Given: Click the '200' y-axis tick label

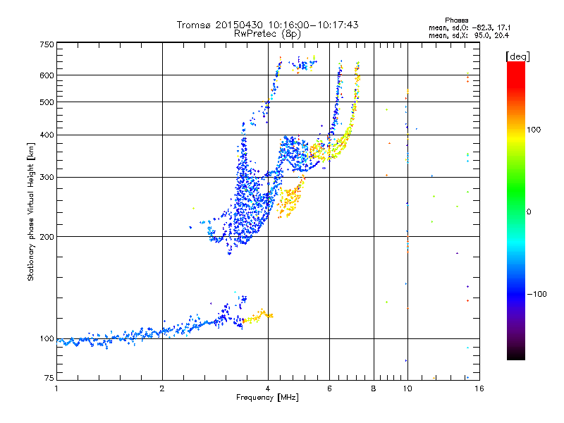Looking at the screenshot, I should (x=47, y=237).
